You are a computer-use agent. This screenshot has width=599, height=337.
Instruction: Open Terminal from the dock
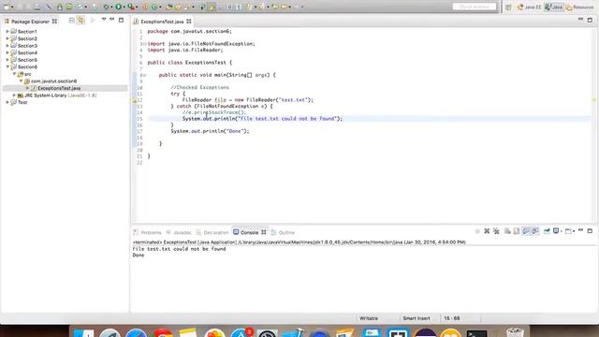click(x=476, y=334)
